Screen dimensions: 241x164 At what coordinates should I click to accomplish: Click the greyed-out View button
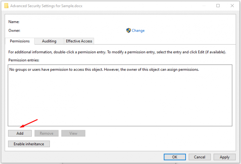tap(73, 133)
